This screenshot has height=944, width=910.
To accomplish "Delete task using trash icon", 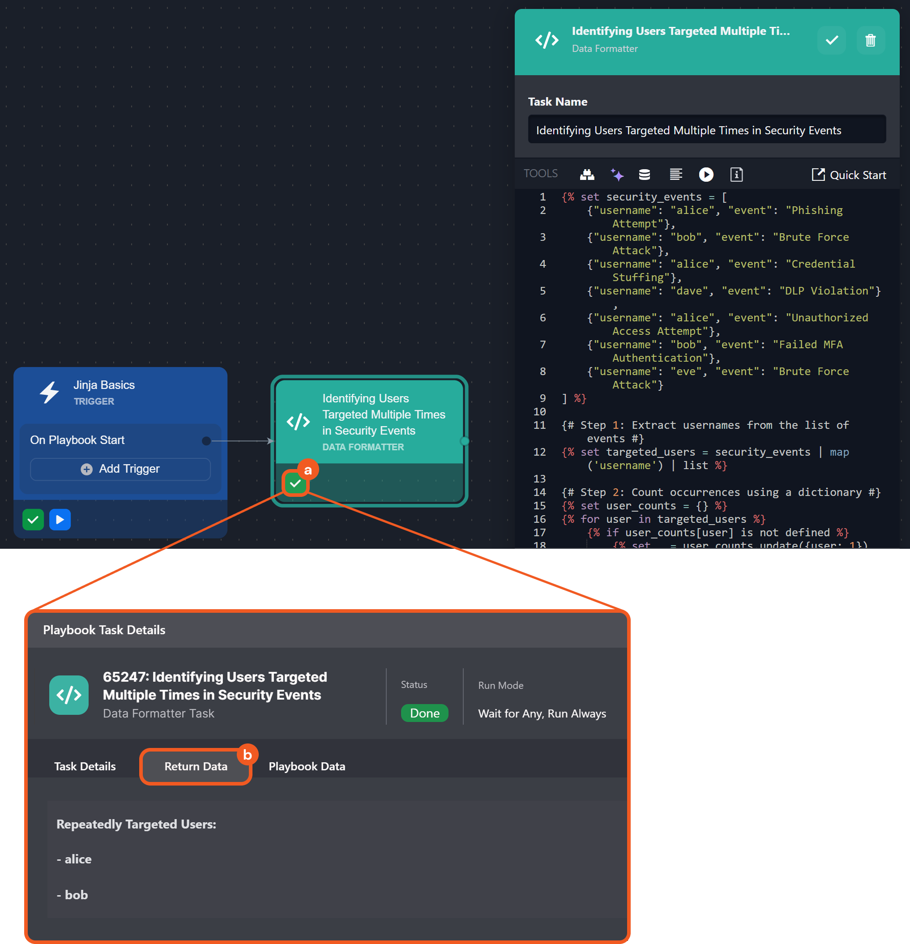I will [x=870, y=40].
